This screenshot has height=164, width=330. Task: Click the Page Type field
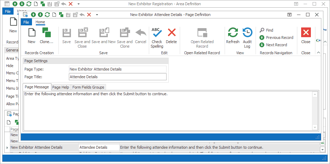point(118,69)
